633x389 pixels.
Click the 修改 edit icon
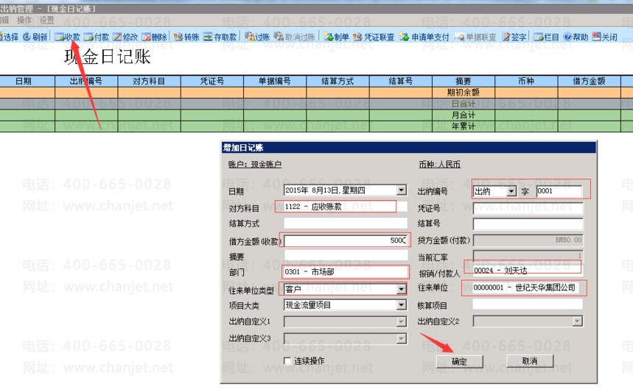click(117, 37)
